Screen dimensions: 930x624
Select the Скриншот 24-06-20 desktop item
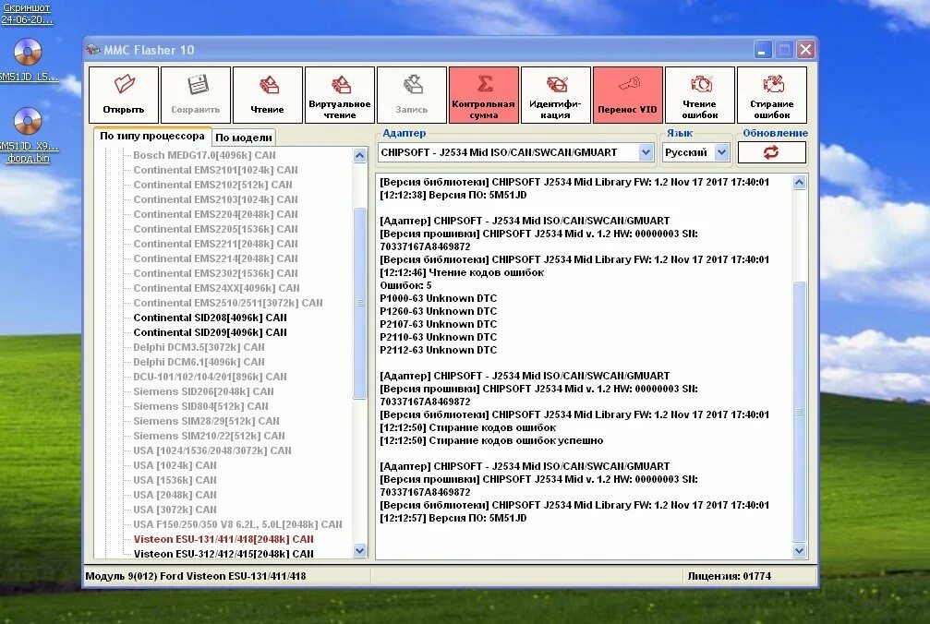click(x=27, y=14)
